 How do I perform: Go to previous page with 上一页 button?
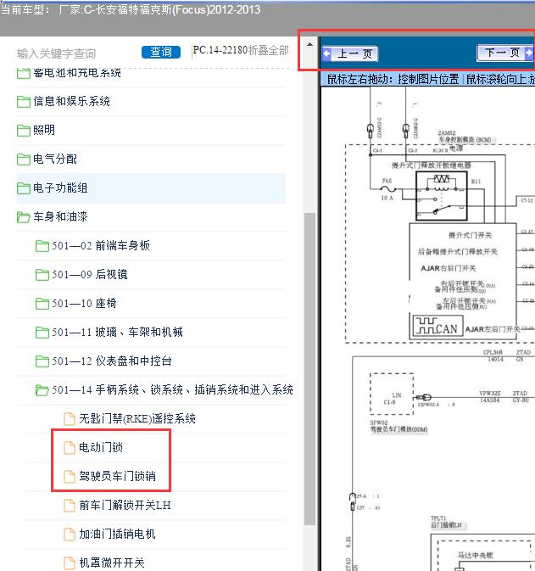tap(350, 54)
